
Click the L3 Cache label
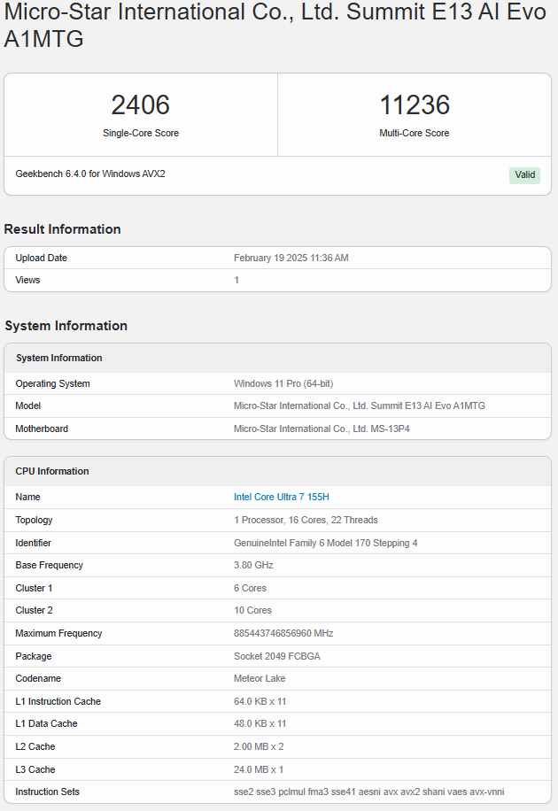click(35, 769)
